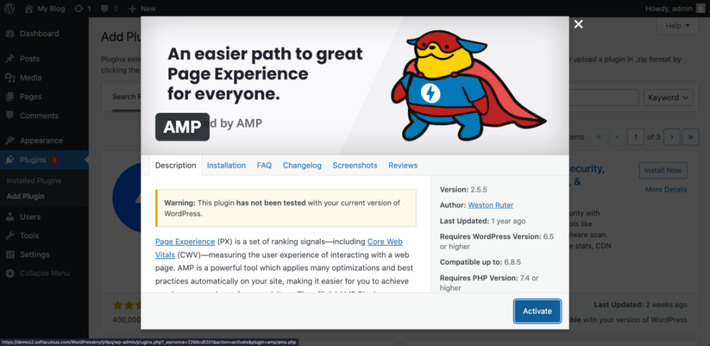
Task: Open More Details for background plugin
Action: pyautogui.click(x=666, y=189)
